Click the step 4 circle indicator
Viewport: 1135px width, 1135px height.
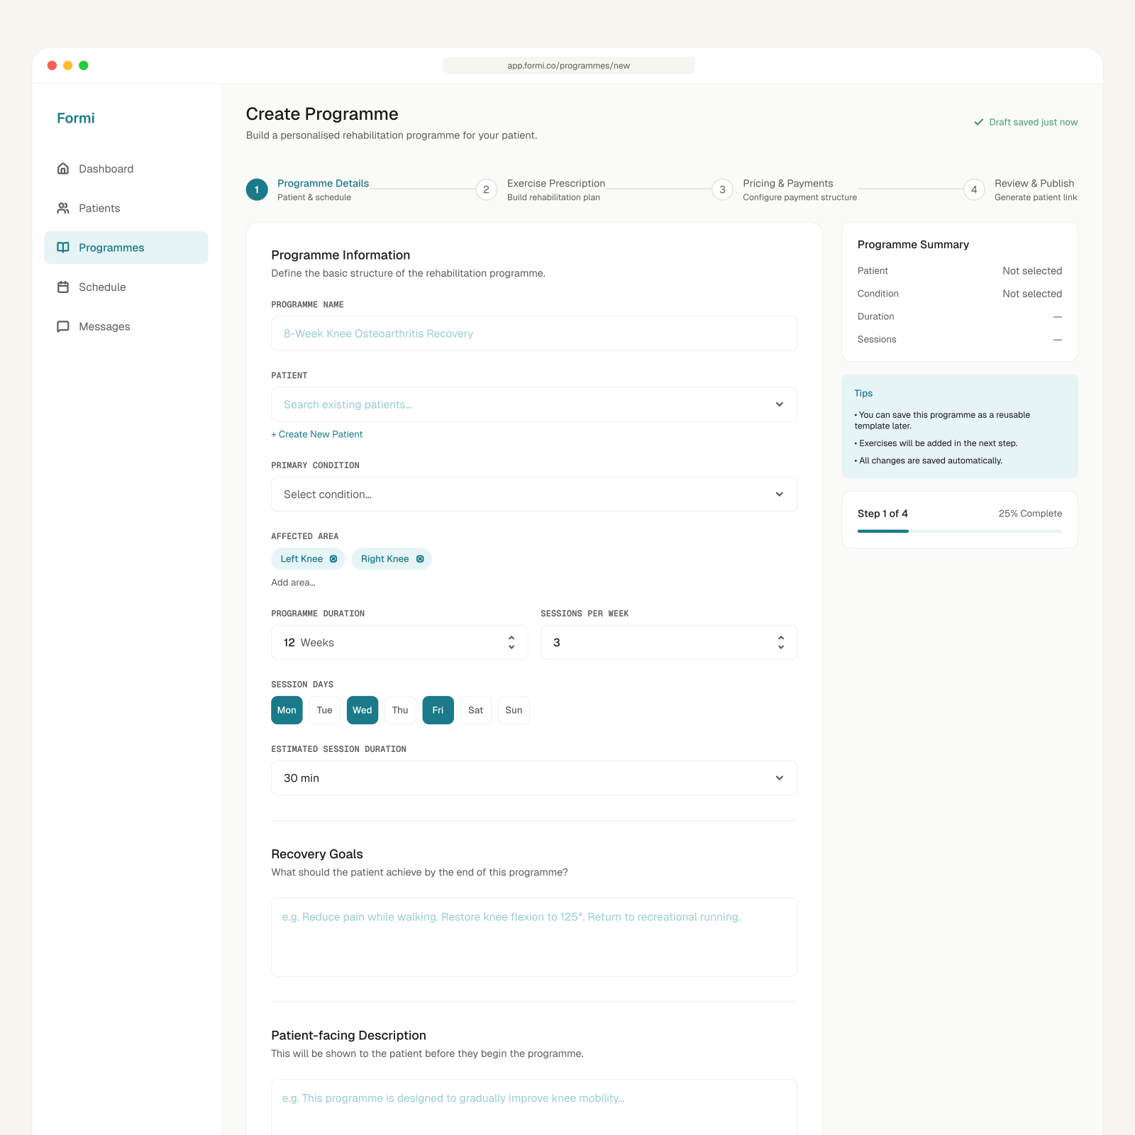tap(974, 189)
